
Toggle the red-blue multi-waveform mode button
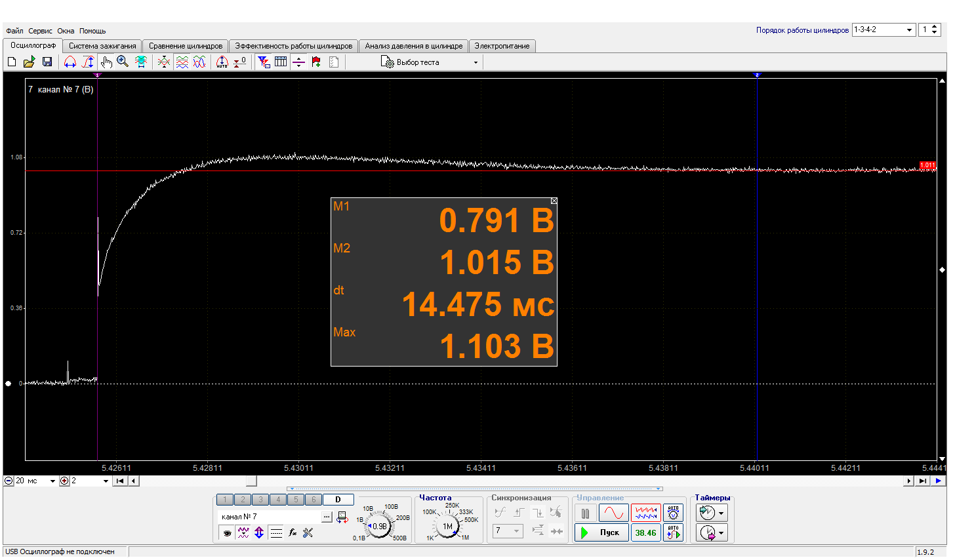(646, 513)
